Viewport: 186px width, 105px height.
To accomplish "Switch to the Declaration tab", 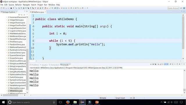I will pos(54,65).
